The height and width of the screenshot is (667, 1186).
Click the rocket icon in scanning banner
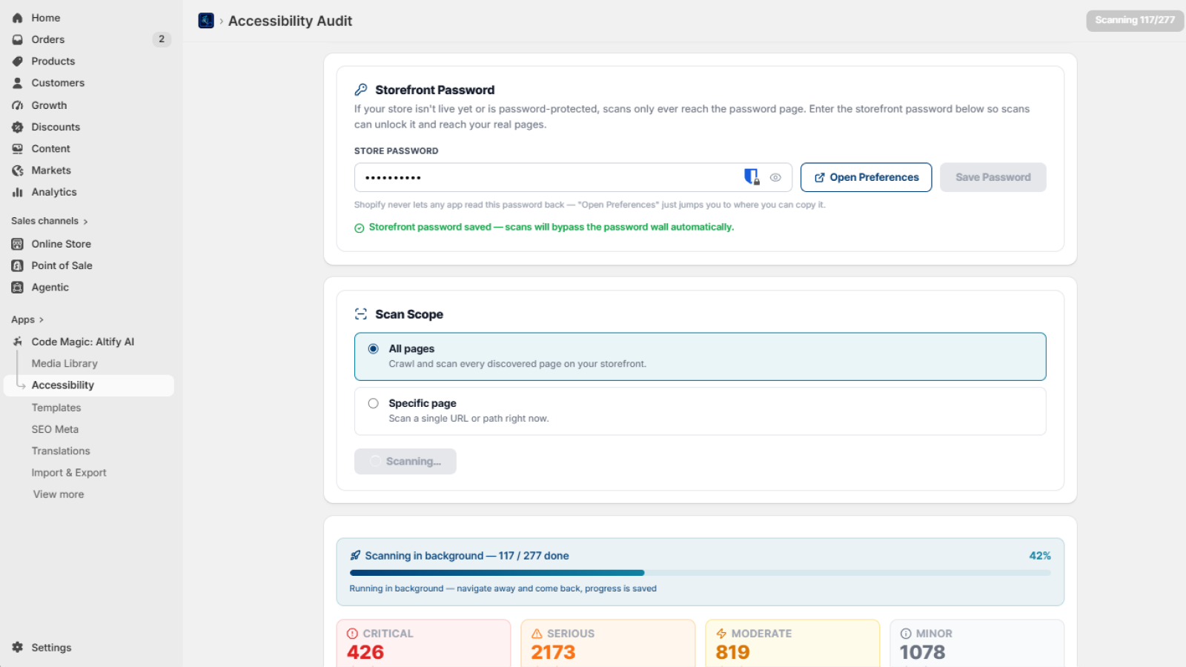356,555
